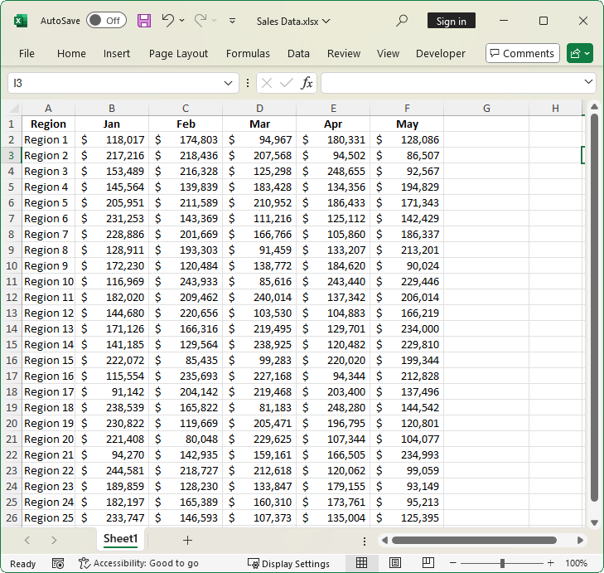604x573 pixels.
Task: Click the horizontal scroll right arrow
Action: pos(580,541)
